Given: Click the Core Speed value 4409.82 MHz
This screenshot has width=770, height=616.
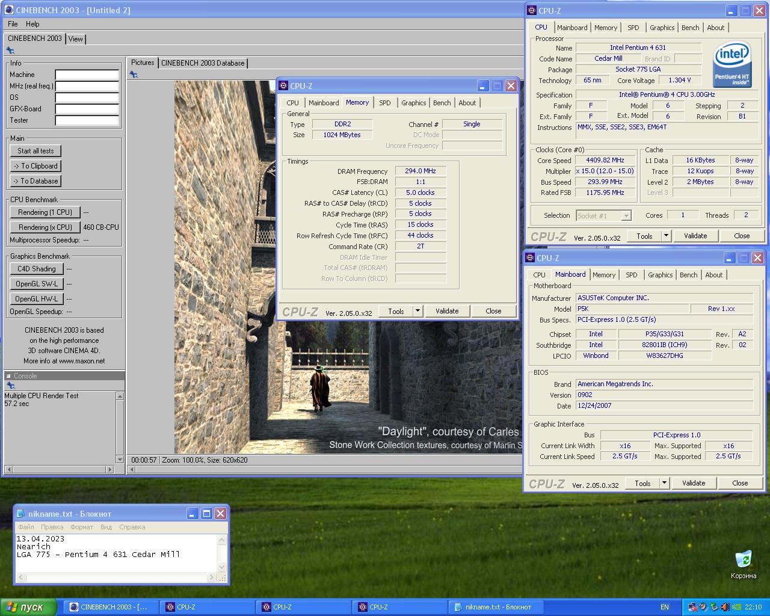Looking at the screenshot, I should coord(605,161).
